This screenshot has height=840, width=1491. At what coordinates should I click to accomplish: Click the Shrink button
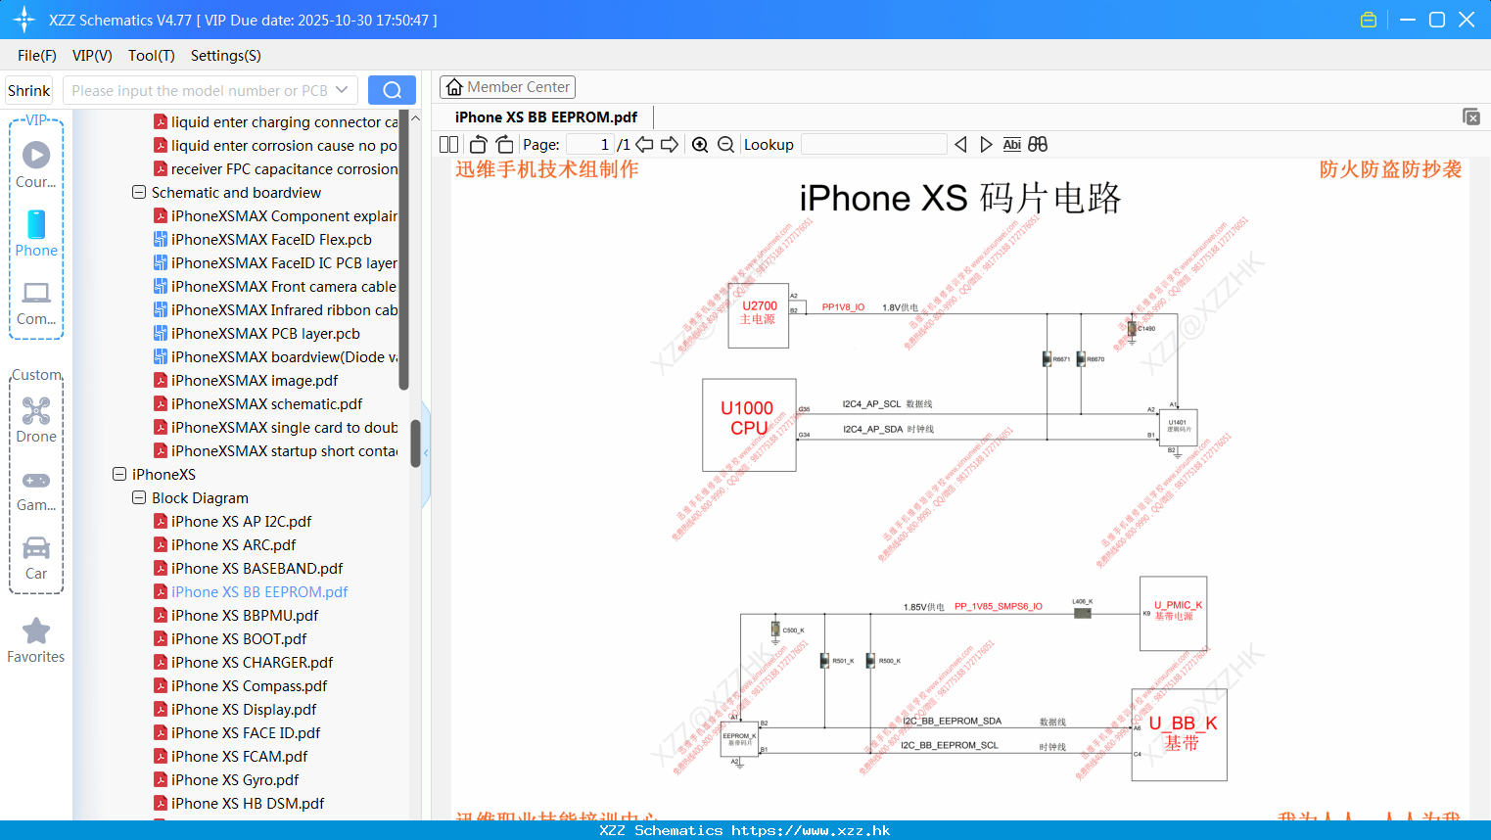pyautogui.click(x=29, y=90)
